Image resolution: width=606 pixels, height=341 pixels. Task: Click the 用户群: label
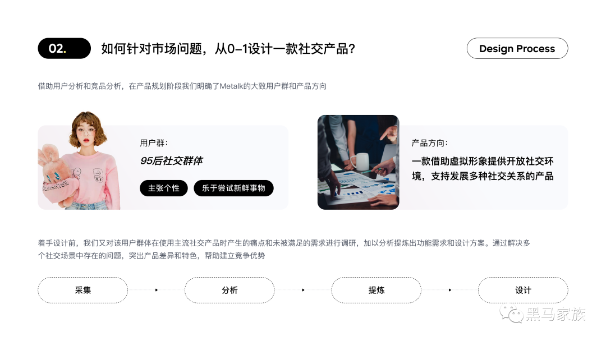click(154, 143)
